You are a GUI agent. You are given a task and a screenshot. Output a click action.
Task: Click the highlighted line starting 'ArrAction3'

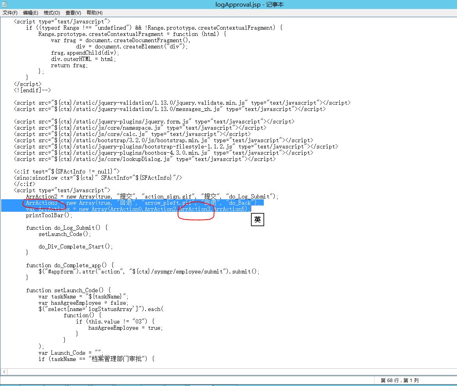(142, 203)
